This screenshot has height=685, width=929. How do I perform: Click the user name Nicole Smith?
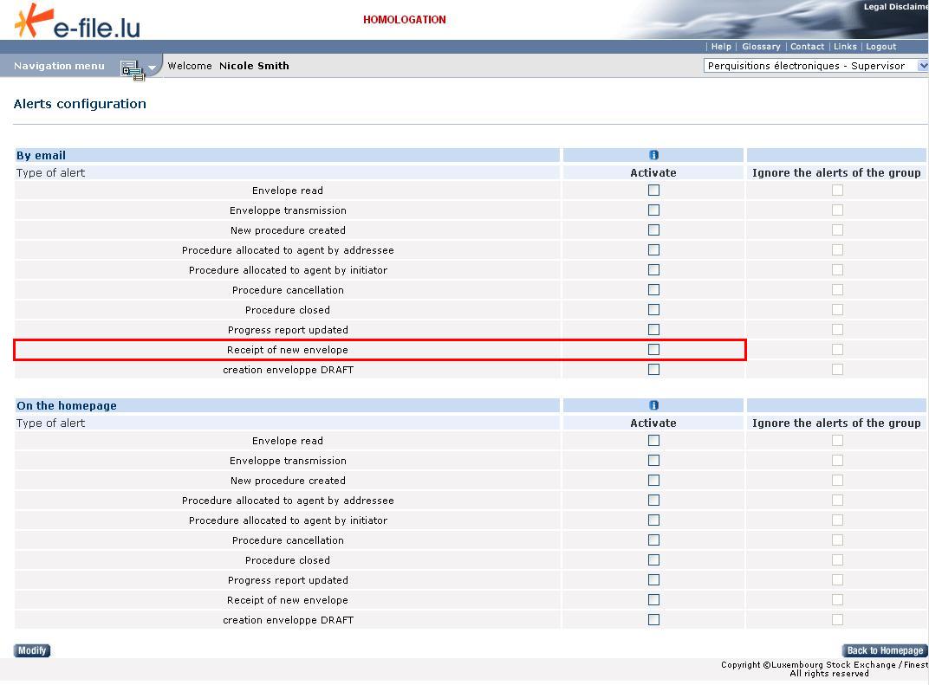coord(254,66)
